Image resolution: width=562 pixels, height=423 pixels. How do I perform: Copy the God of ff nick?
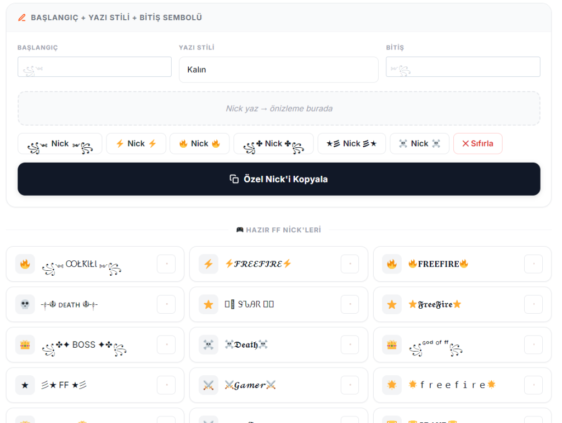click(533, 345)
